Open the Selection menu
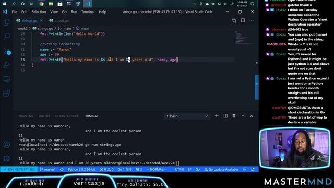Image resolution: width=334 pixels, height=188 pixels. coord(39,11)
